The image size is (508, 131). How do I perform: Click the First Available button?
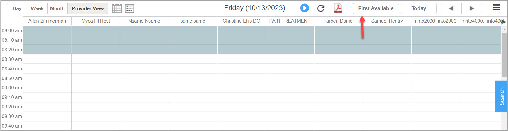coord(376,8)
